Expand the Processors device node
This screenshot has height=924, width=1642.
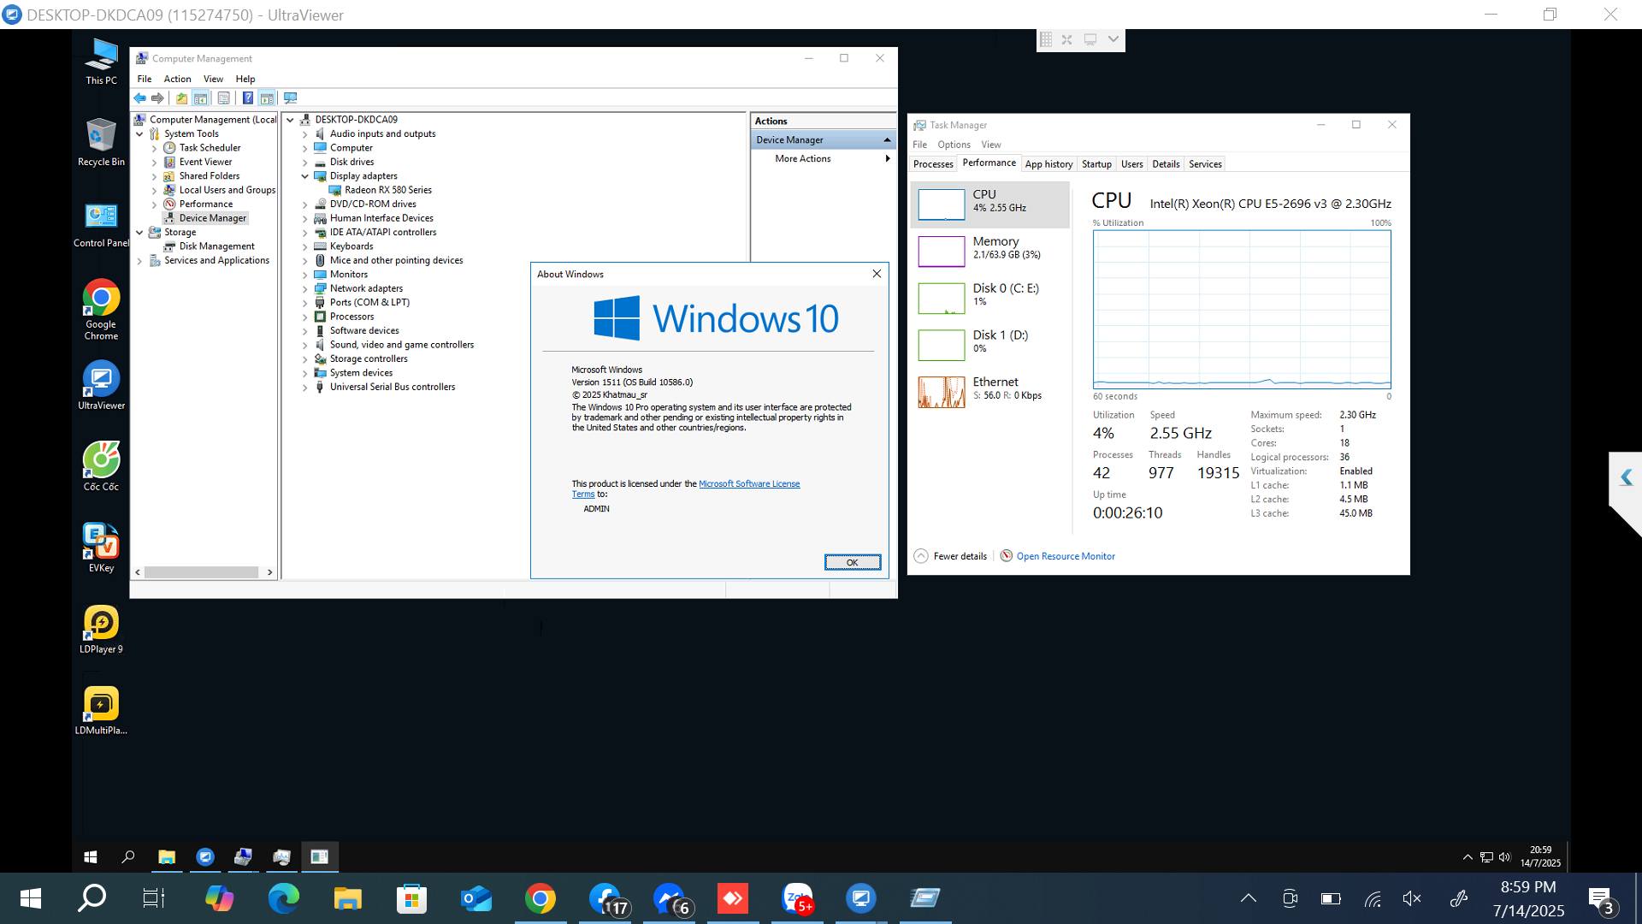(x=304, y=317)
